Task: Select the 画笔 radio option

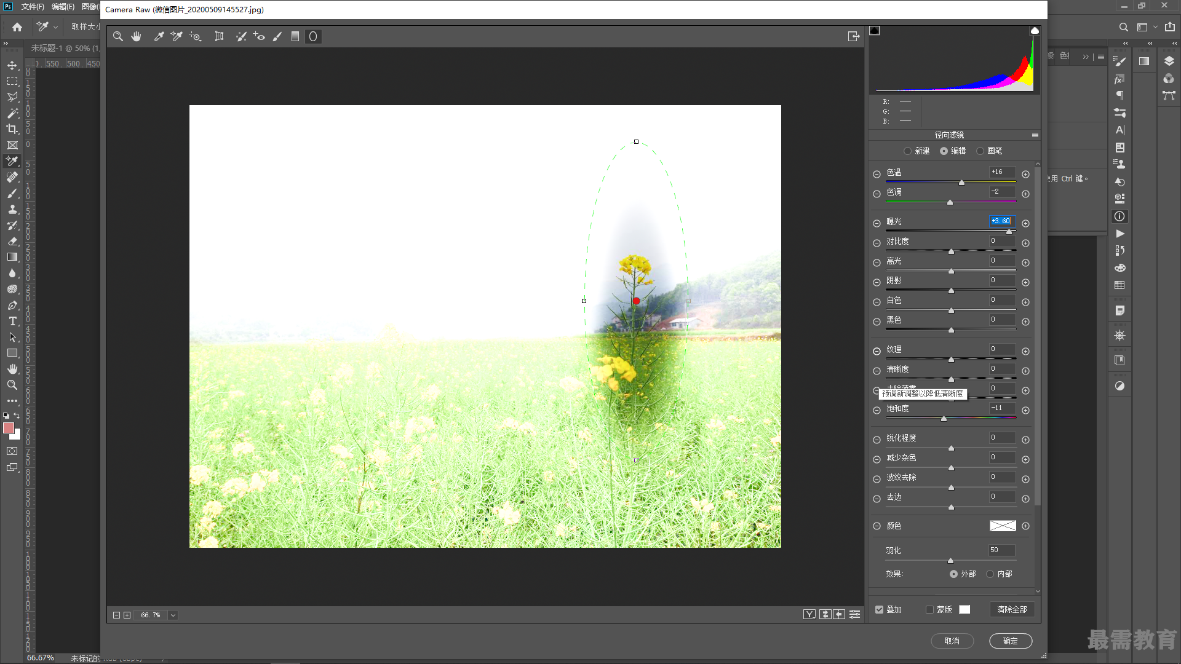Action: tap(980, 151)
